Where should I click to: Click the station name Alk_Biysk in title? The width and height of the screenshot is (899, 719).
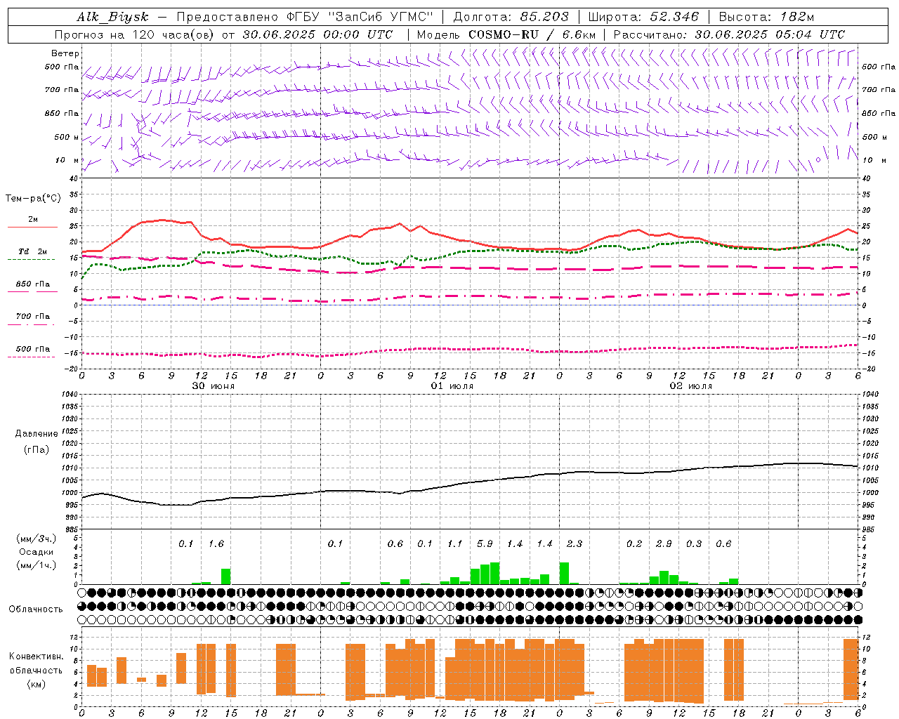112,17
